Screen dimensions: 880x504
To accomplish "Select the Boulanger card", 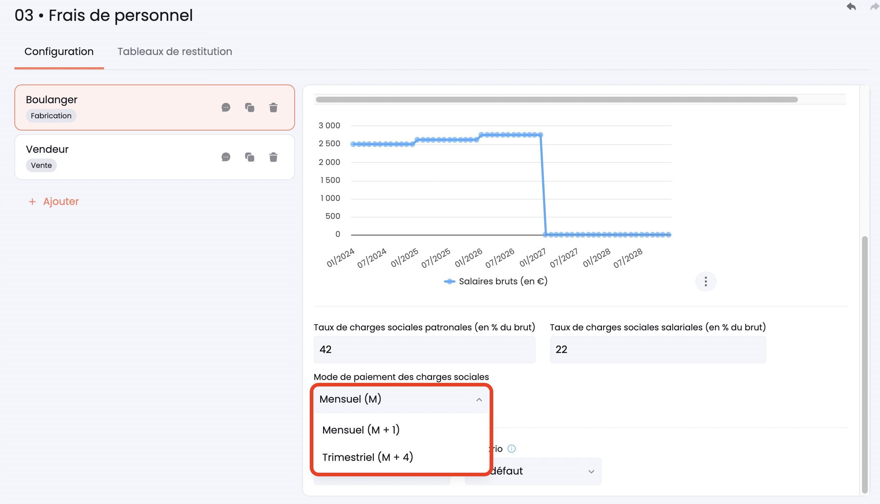I will click(155, 107).
